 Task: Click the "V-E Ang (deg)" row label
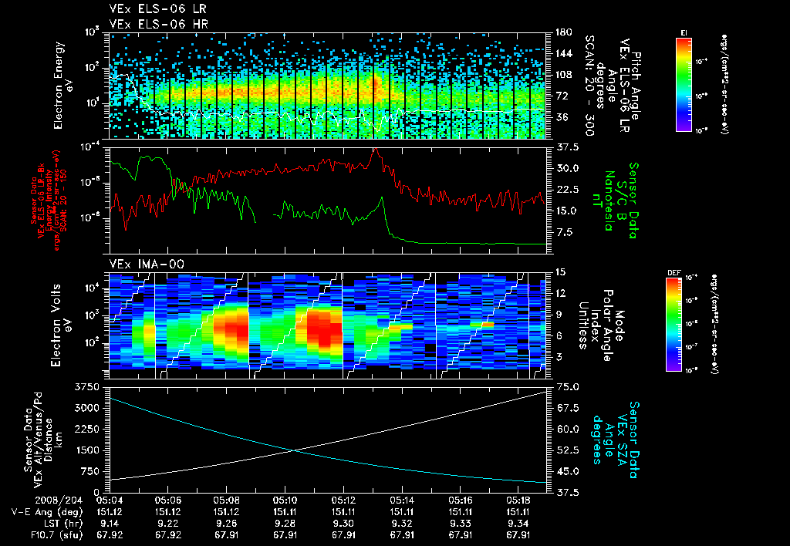pos(47,512)
